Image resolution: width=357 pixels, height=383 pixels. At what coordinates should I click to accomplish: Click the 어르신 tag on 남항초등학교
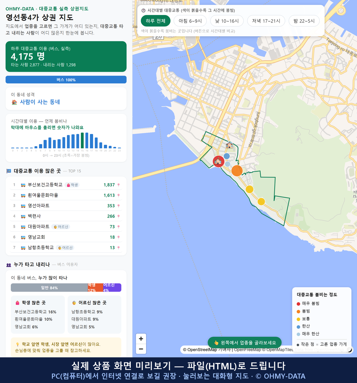[65, 248]
